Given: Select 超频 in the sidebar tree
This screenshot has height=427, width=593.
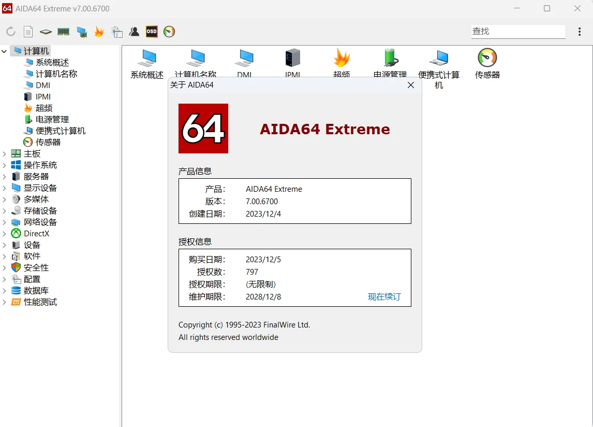Looking at the screenshot, I should [x=44, y=108].
